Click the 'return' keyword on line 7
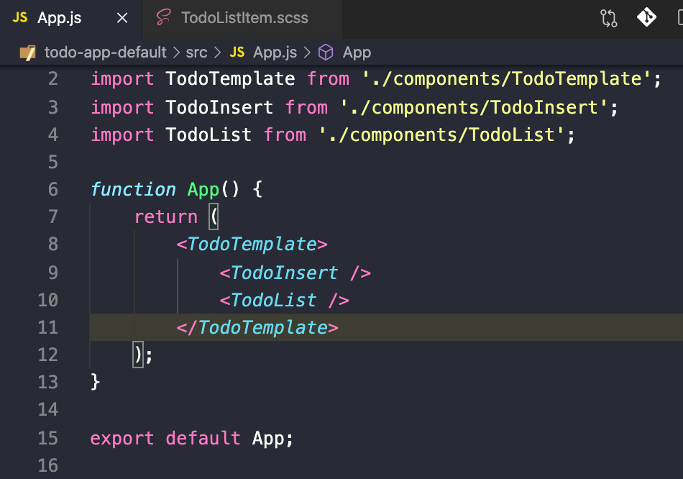 (166, 217)
